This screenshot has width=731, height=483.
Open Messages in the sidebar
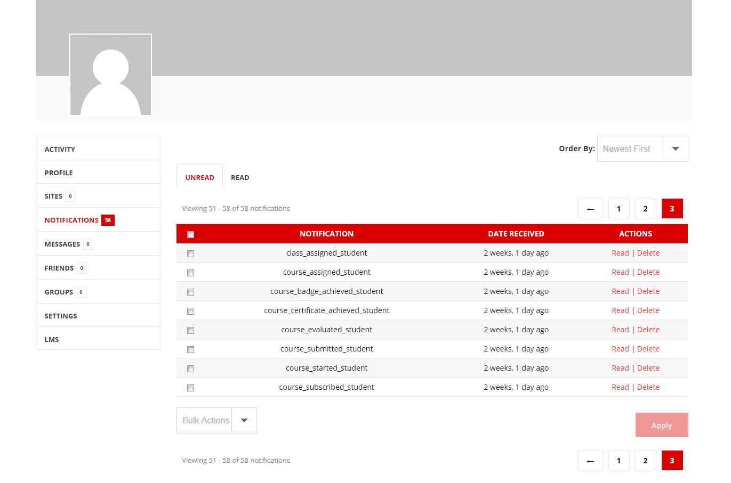[98, 244]
